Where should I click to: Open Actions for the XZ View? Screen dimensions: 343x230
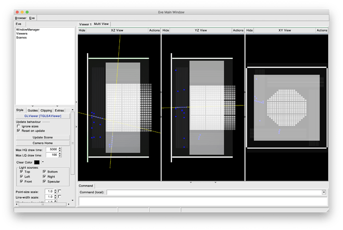click(x=154, y=30)
